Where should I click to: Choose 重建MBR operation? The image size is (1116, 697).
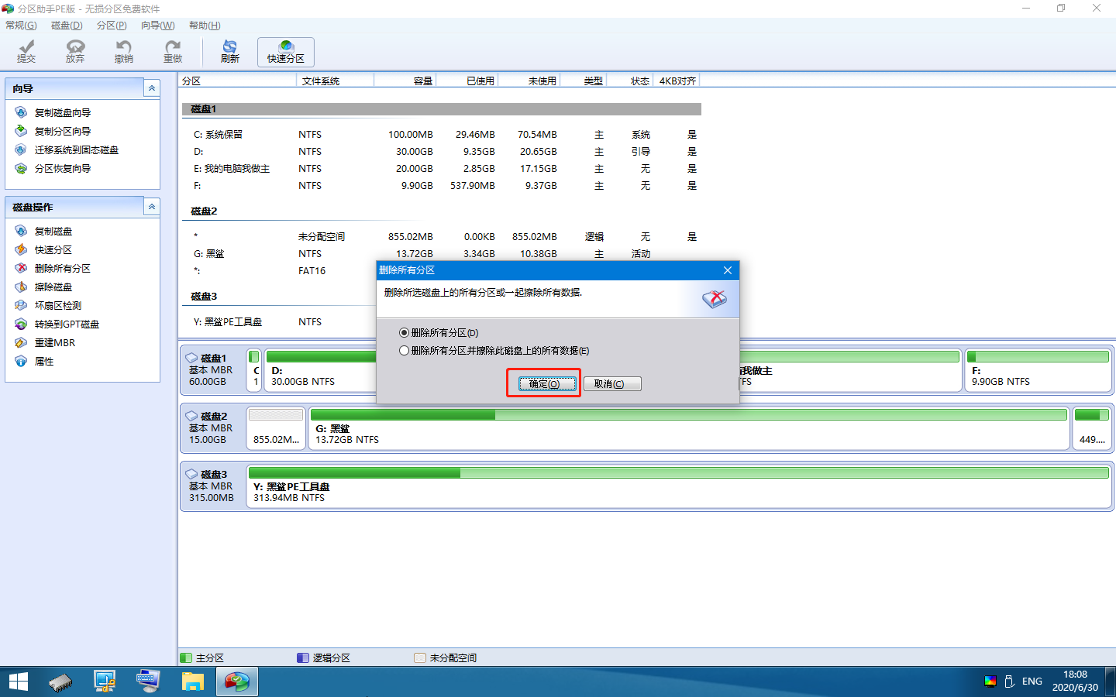click(x=54, y=343)
